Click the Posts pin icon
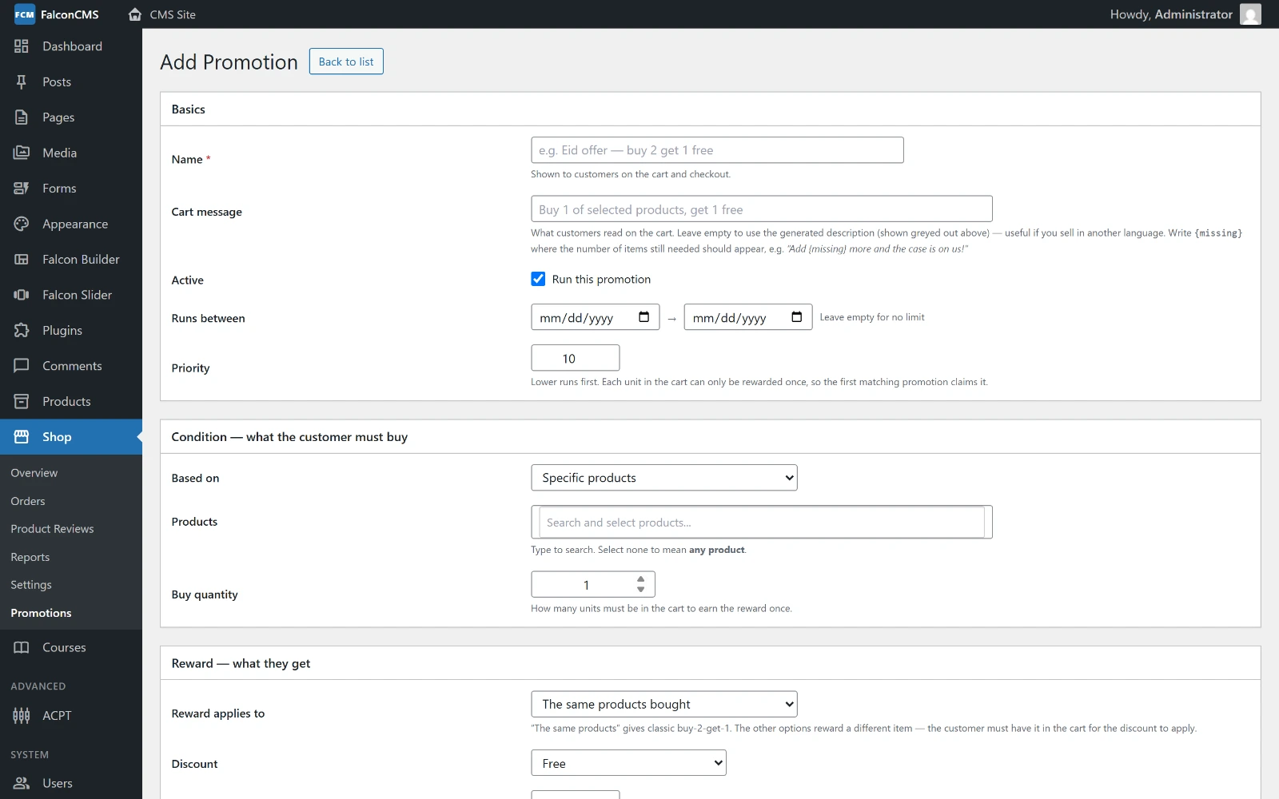The image size is (1279, 799). pos(22,81)
